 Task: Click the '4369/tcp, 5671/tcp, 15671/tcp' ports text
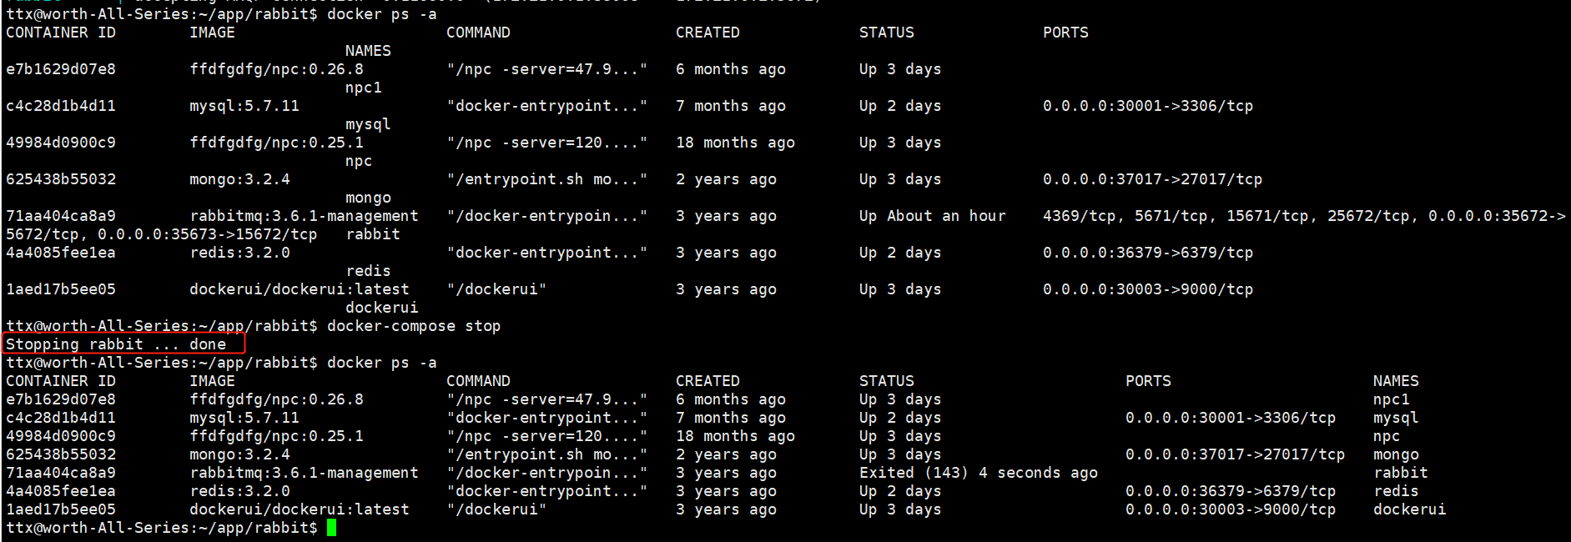click(1176, 216)
